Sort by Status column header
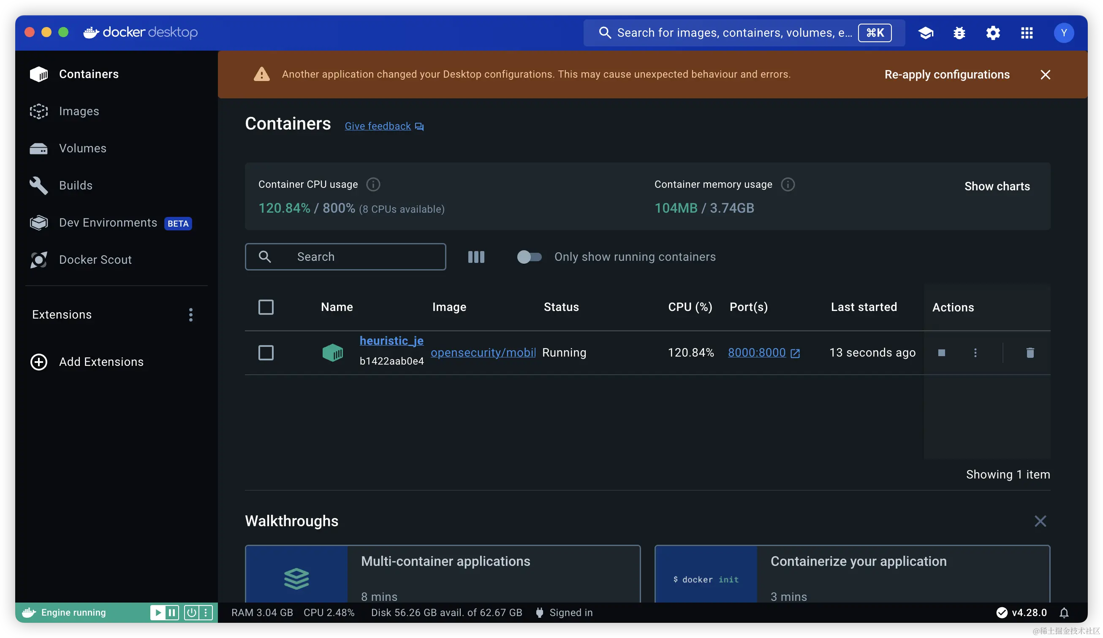 tap(561, 307)
